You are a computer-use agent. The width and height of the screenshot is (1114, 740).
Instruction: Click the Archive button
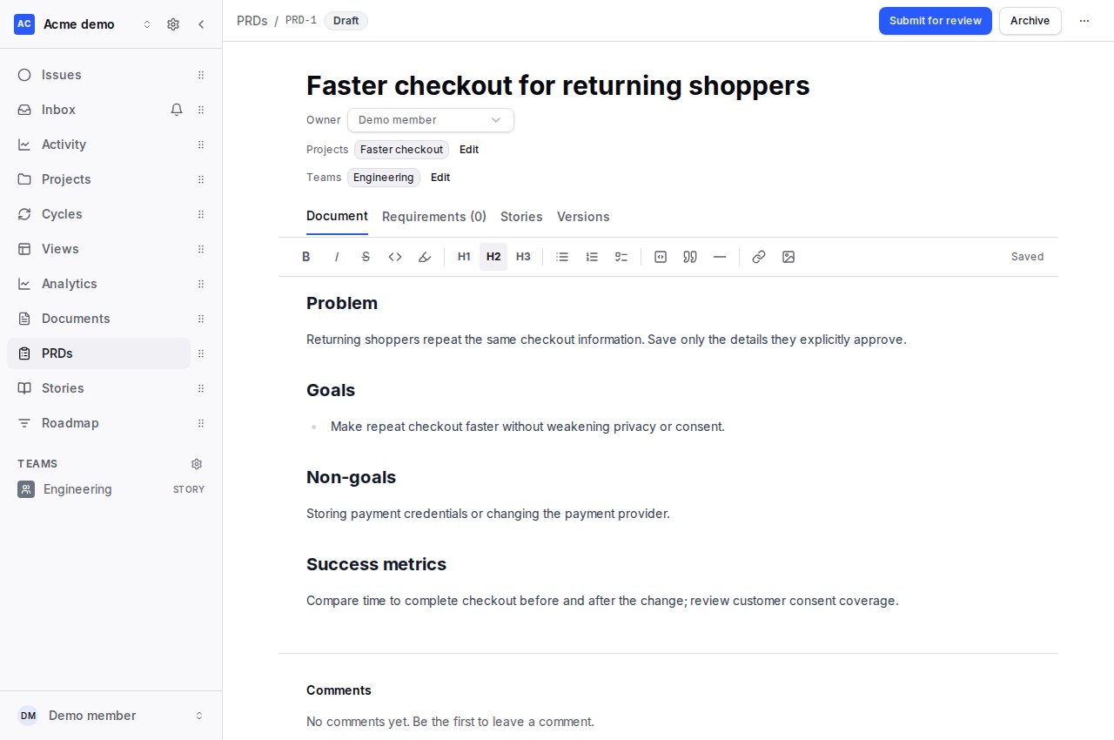[x=1030, y=21]
